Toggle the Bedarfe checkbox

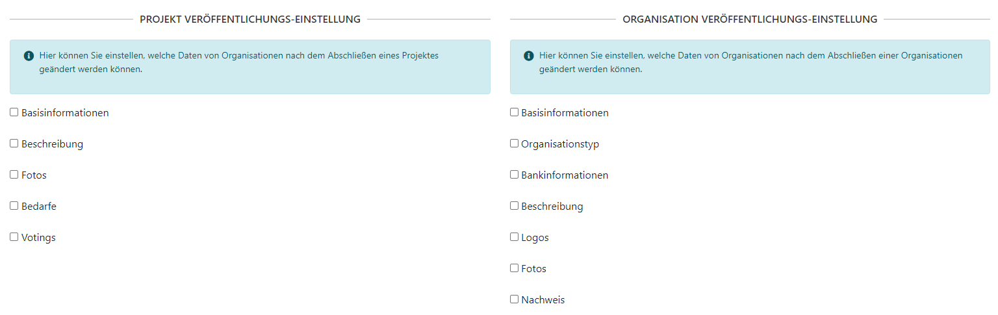14,206
